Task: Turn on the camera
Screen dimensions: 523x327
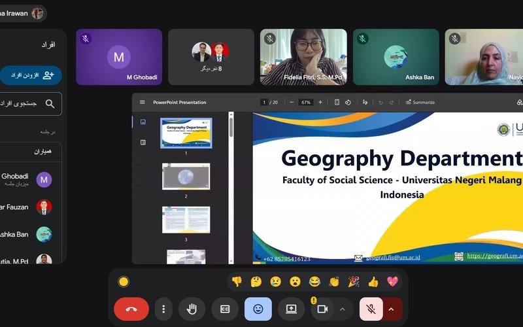Action: coord(322,309)
